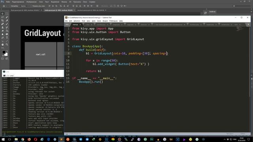Viewport: 253px width, 142px height.
Task: Open Photoshop Фильтр menu
Action: click(x=64, y=2)
